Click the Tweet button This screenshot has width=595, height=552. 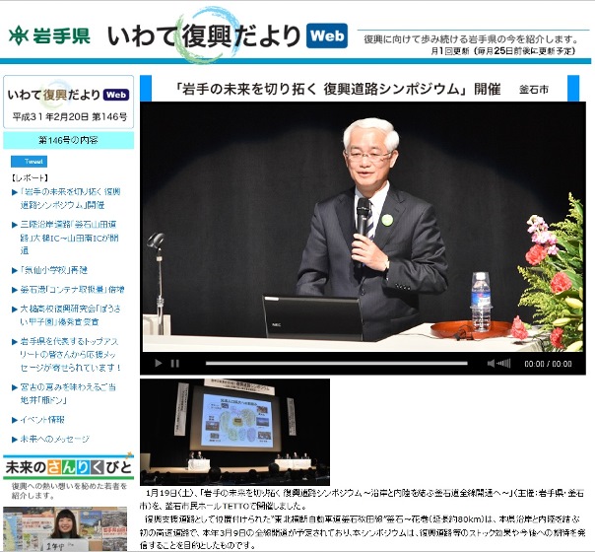click(x=29, y=162)
